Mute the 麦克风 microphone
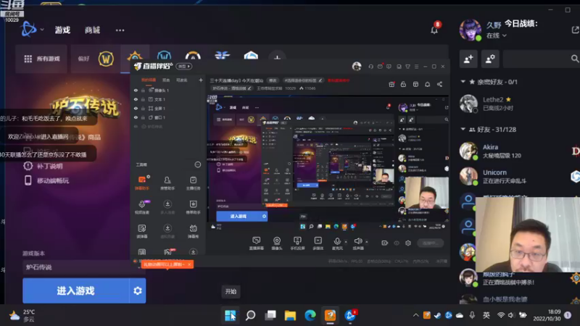Image resolution: width=580 pixels, height=326 pixels. [337, 243]
